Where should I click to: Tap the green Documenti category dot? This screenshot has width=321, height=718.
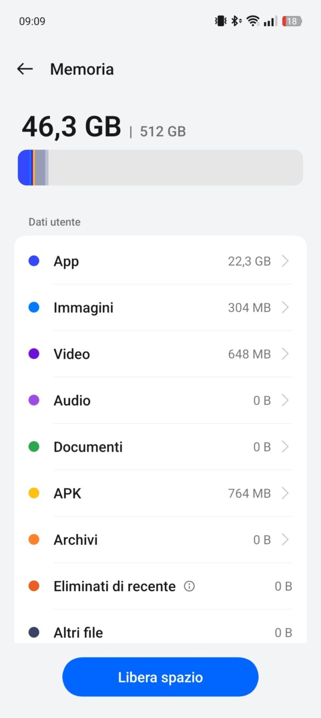pyautogui.click(x=34, y=447)
